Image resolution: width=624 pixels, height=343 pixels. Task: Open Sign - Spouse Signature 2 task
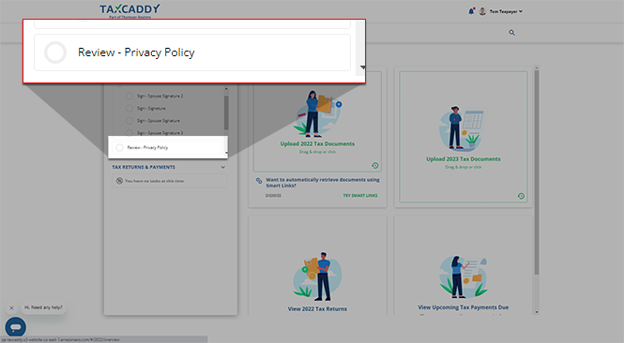click(x=160, y=96)
